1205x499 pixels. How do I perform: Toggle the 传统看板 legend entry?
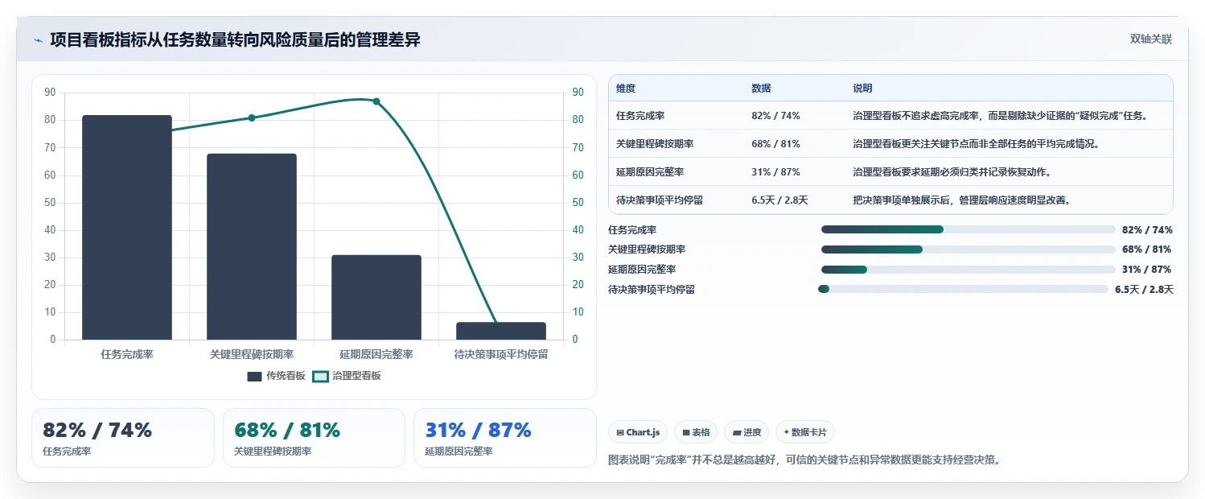point(276,376)
